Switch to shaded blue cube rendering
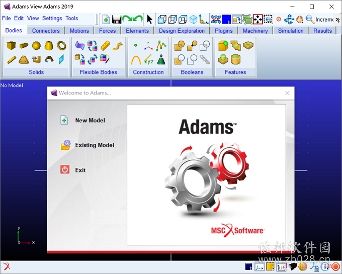 point(193,20)
